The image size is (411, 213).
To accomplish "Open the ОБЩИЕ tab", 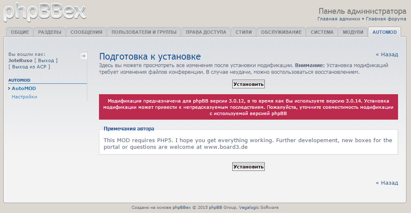I will [20, 32].
